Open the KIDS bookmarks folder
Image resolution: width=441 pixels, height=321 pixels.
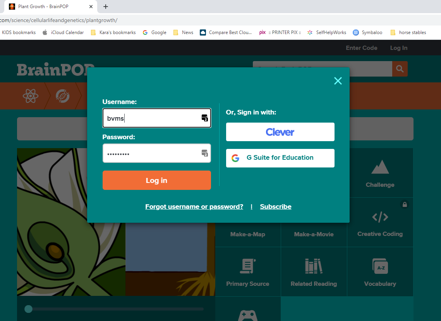coord(18,32)
